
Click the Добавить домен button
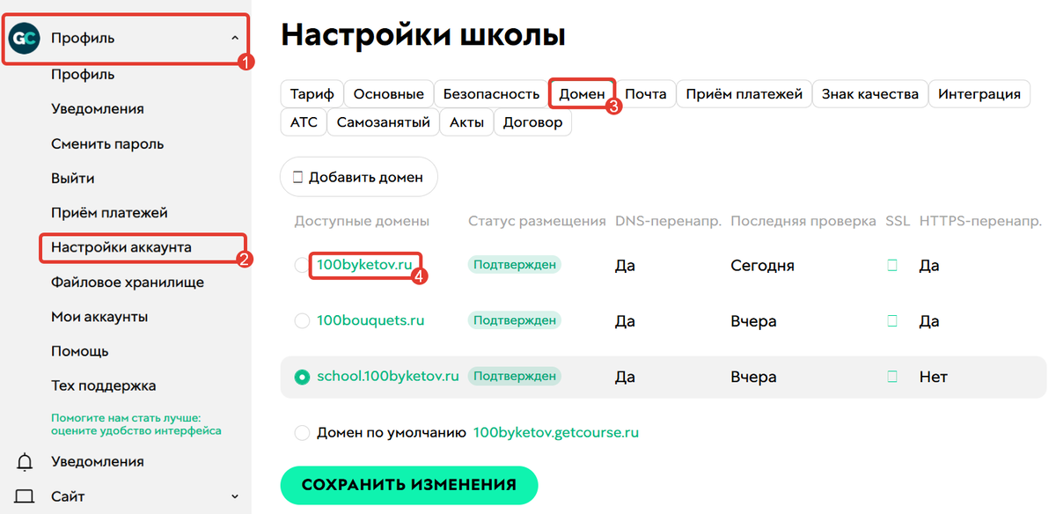[x=358, y=177]
